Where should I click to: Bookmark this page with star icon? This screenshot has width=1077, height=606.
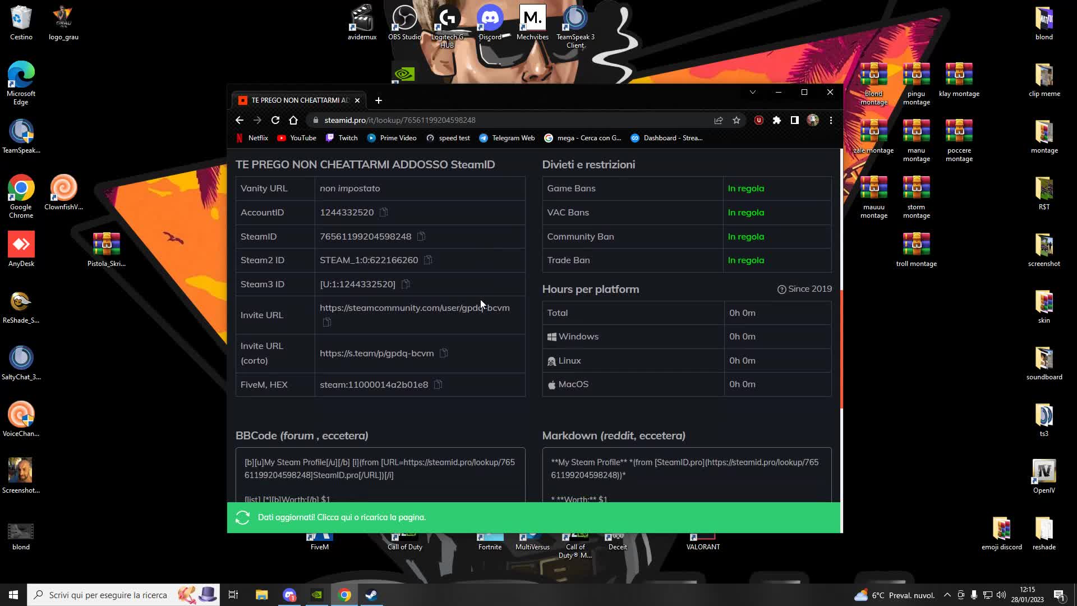click(x=737, y=120)
